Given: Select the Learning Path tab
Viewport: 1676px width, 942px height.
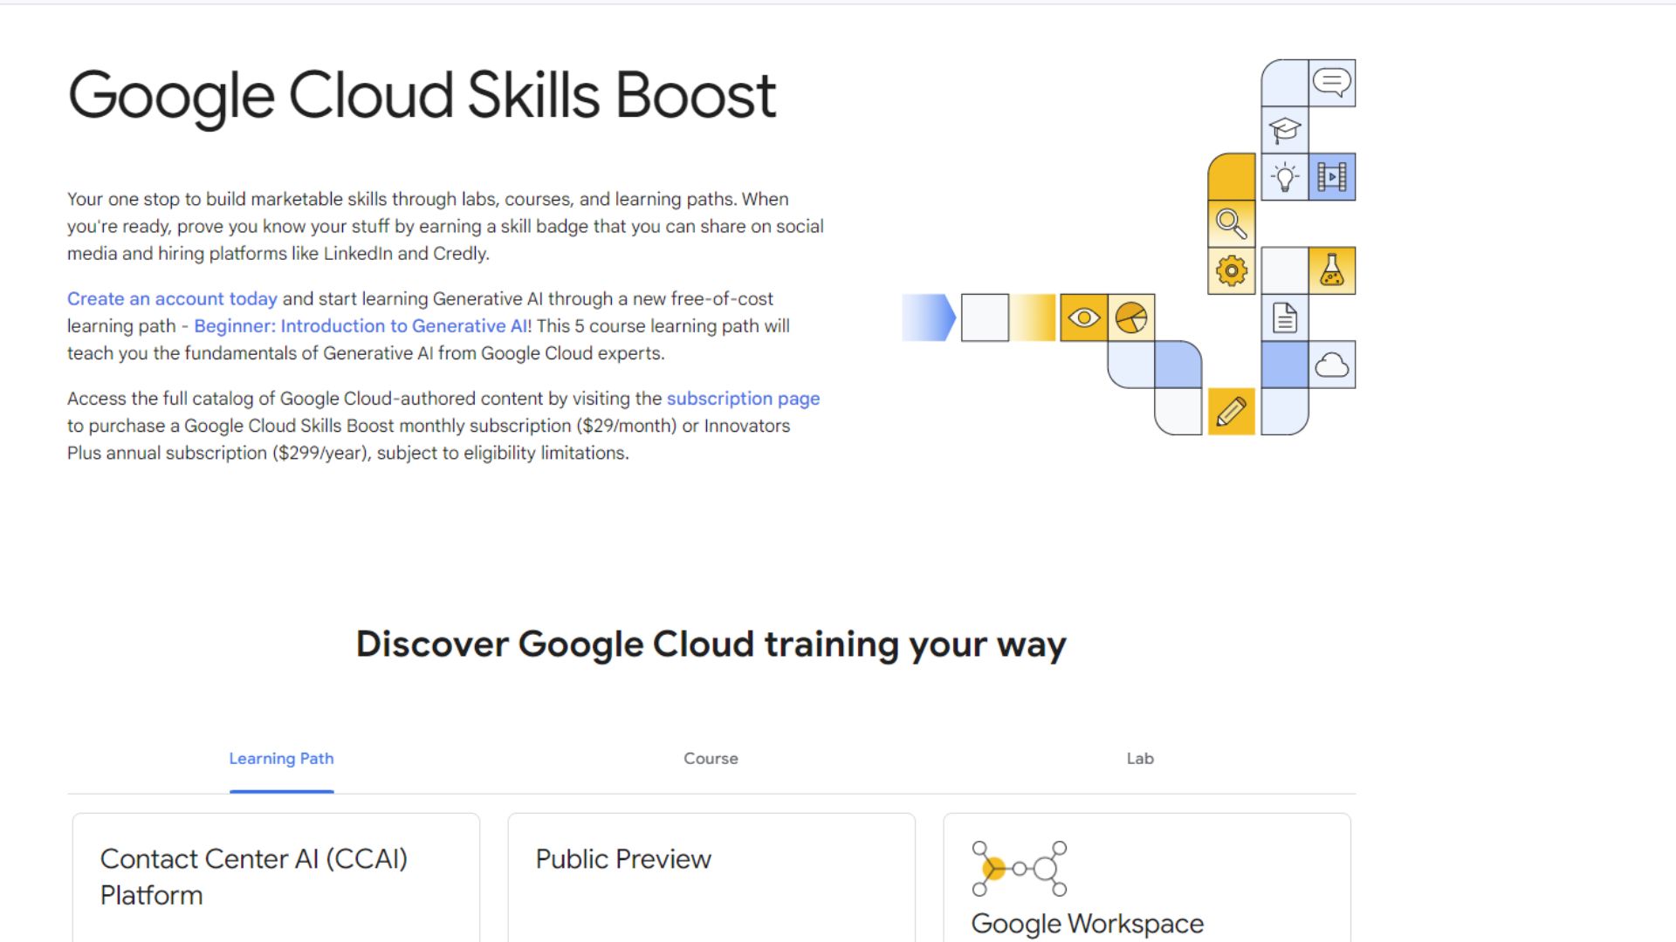Looking at the screenshot, I should point(281,759).
